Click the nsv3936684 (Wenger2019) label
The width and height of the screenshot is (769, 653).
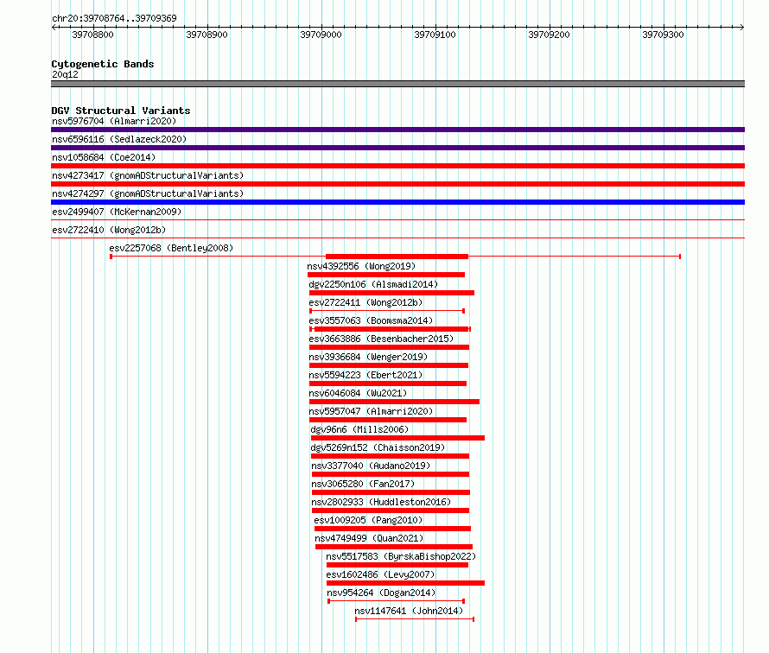[368, 357]
